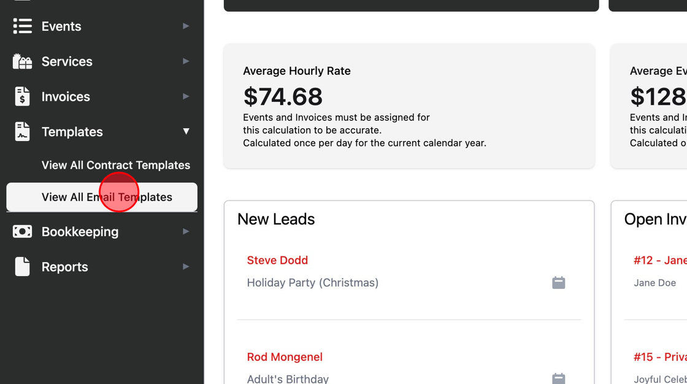The width and height of the screenshot is (687, 384).
Task: Open Rod Mongenel lead
Action: pos(285,357)
